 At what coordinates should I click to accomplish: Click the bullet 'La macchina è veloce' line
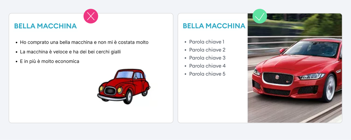coord(70,52)
